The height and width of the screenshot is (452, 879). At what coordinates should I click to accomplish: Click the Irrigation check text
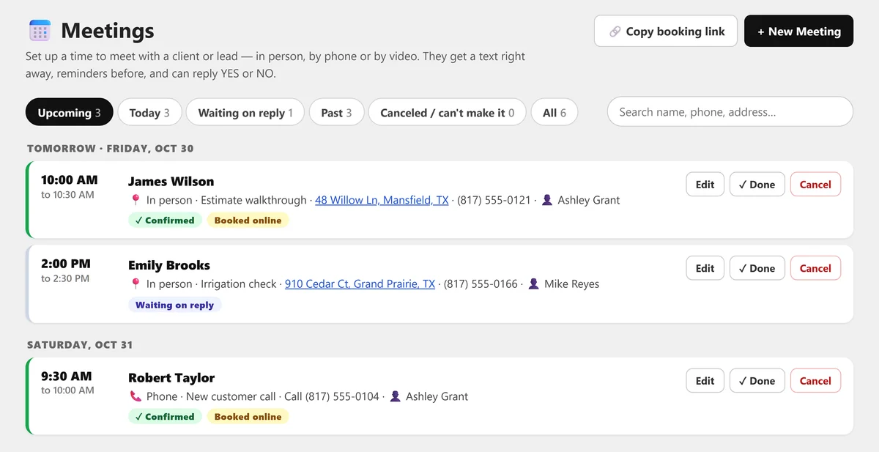point(239,284)
